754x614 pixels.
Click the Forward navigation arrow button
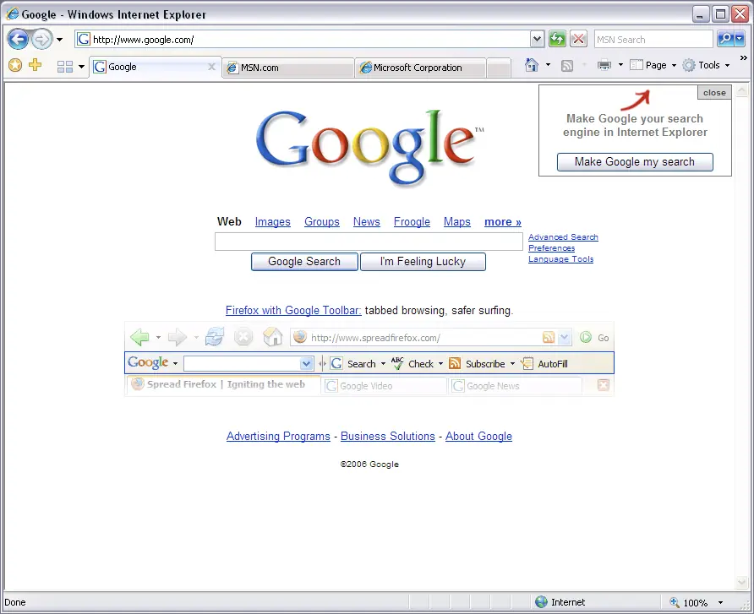point(41,40)
